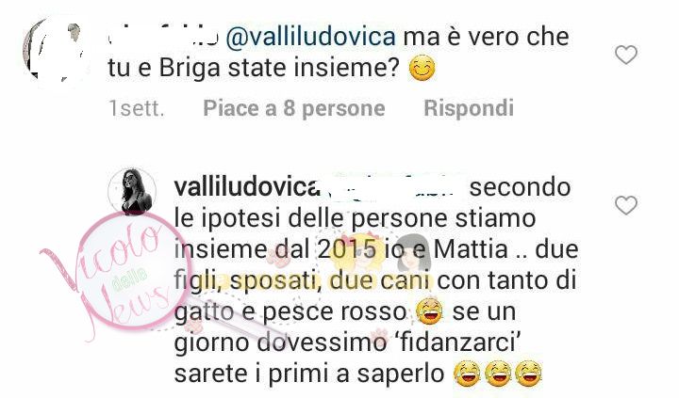Open valliludovica's profile picture
This screenshot has height=398, width=679.
tap(132, 191)
